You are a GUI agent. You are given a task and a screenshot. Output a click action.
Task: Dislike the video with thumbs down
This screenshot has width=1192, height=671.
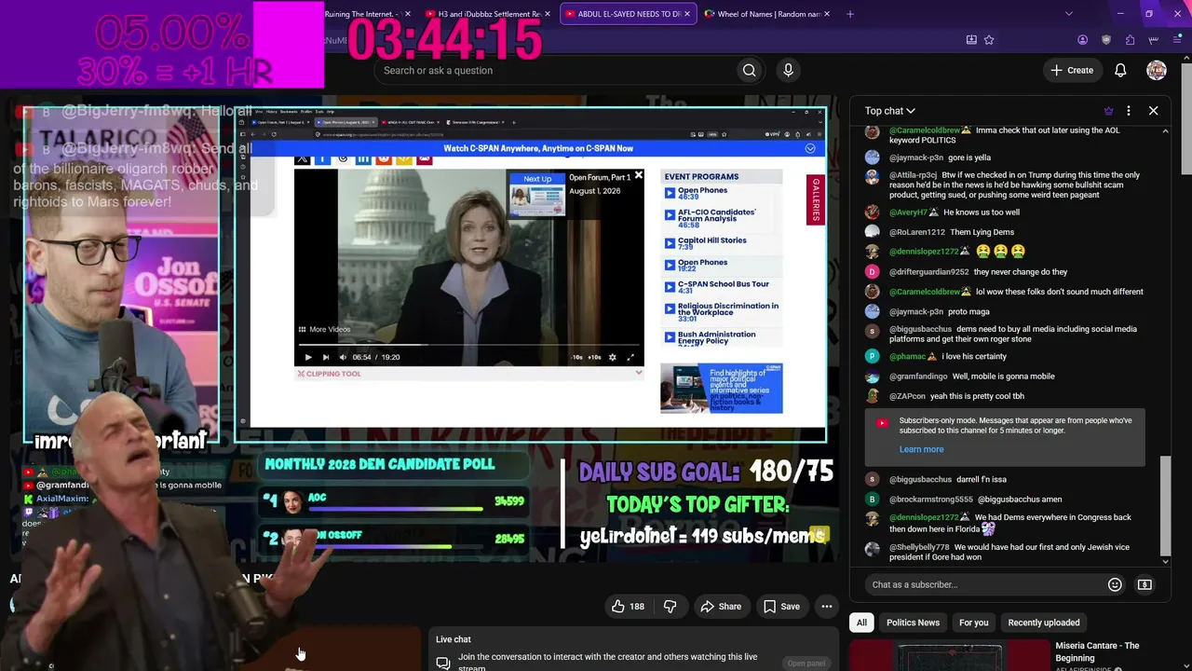coord(670,607)
